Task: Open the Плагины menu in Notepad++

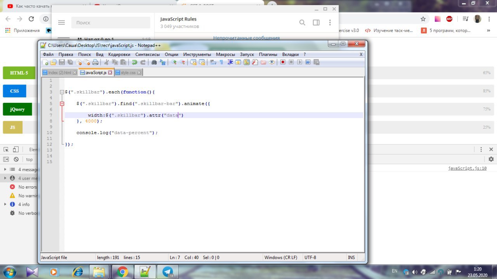Action: 268,54
